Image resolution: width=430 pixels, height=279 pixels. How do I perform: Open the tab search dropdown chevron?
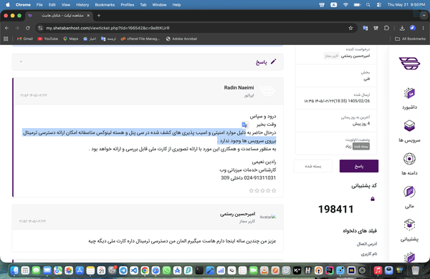pos(424,16)
